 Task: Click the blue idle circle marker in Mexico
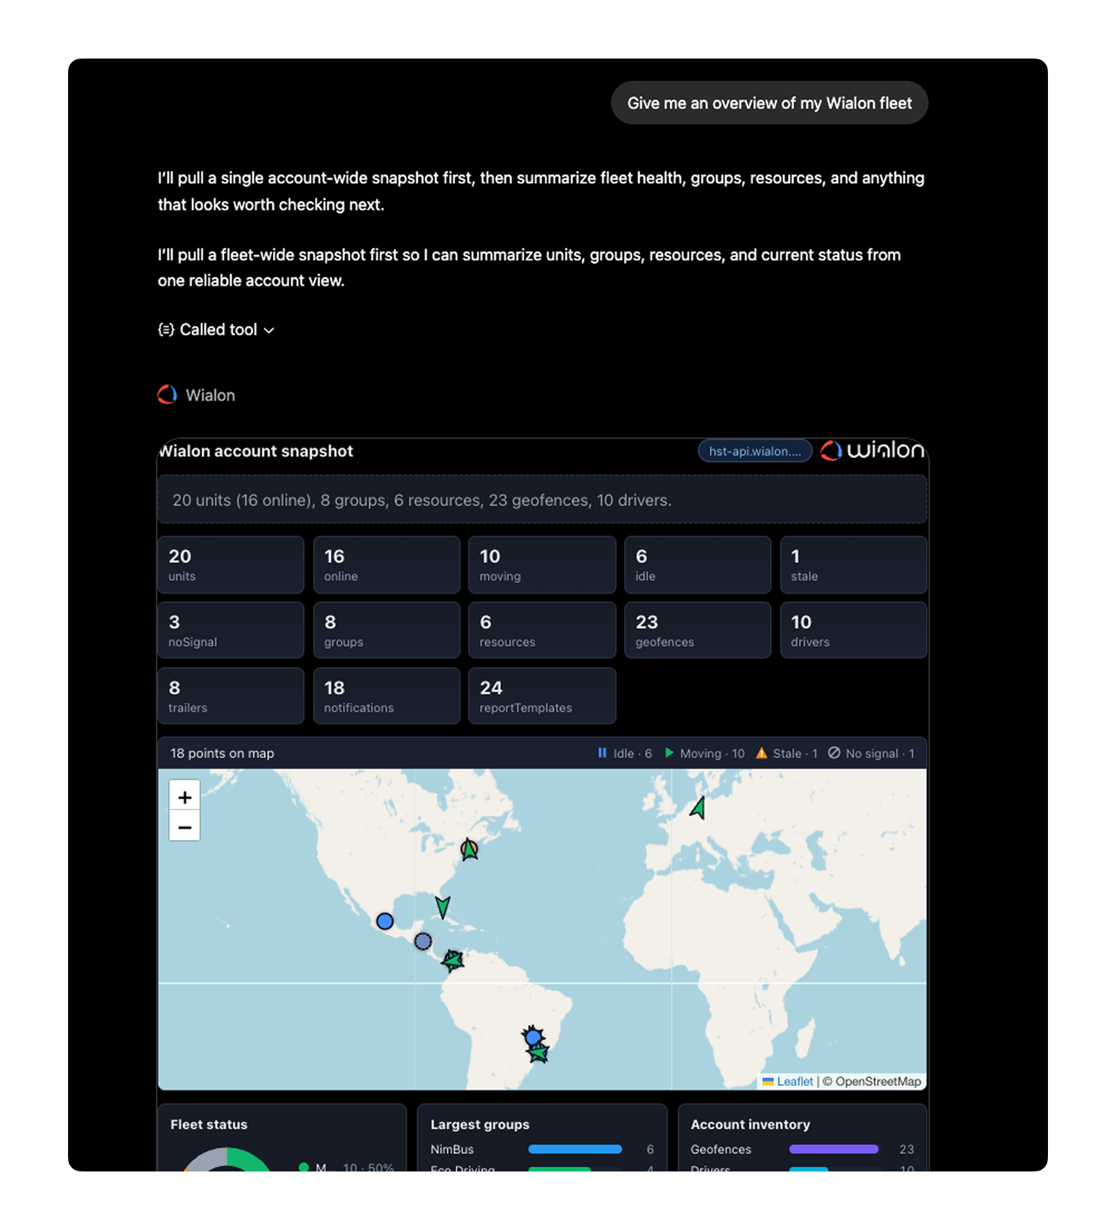[384, 921]
